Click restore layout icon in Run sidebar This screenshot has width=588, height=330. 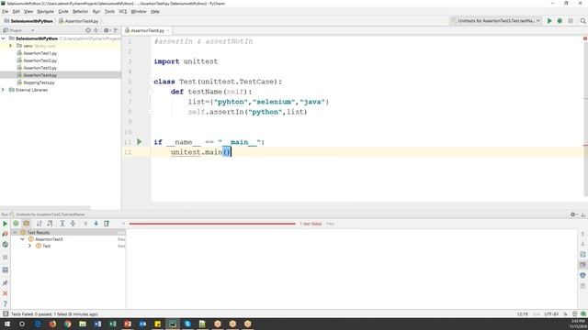5,270
